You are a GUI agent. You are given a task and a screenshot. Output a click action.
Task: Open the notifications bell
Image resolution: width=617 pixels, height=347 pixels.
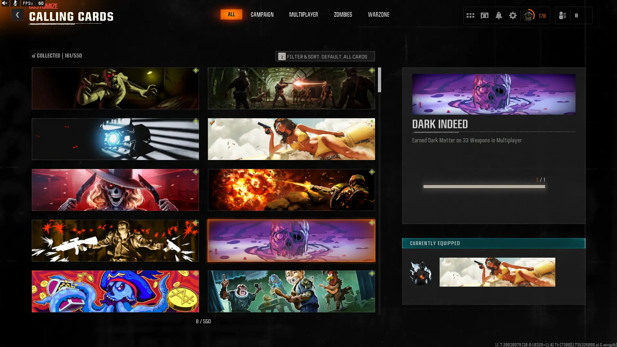[x=498, y=15]
